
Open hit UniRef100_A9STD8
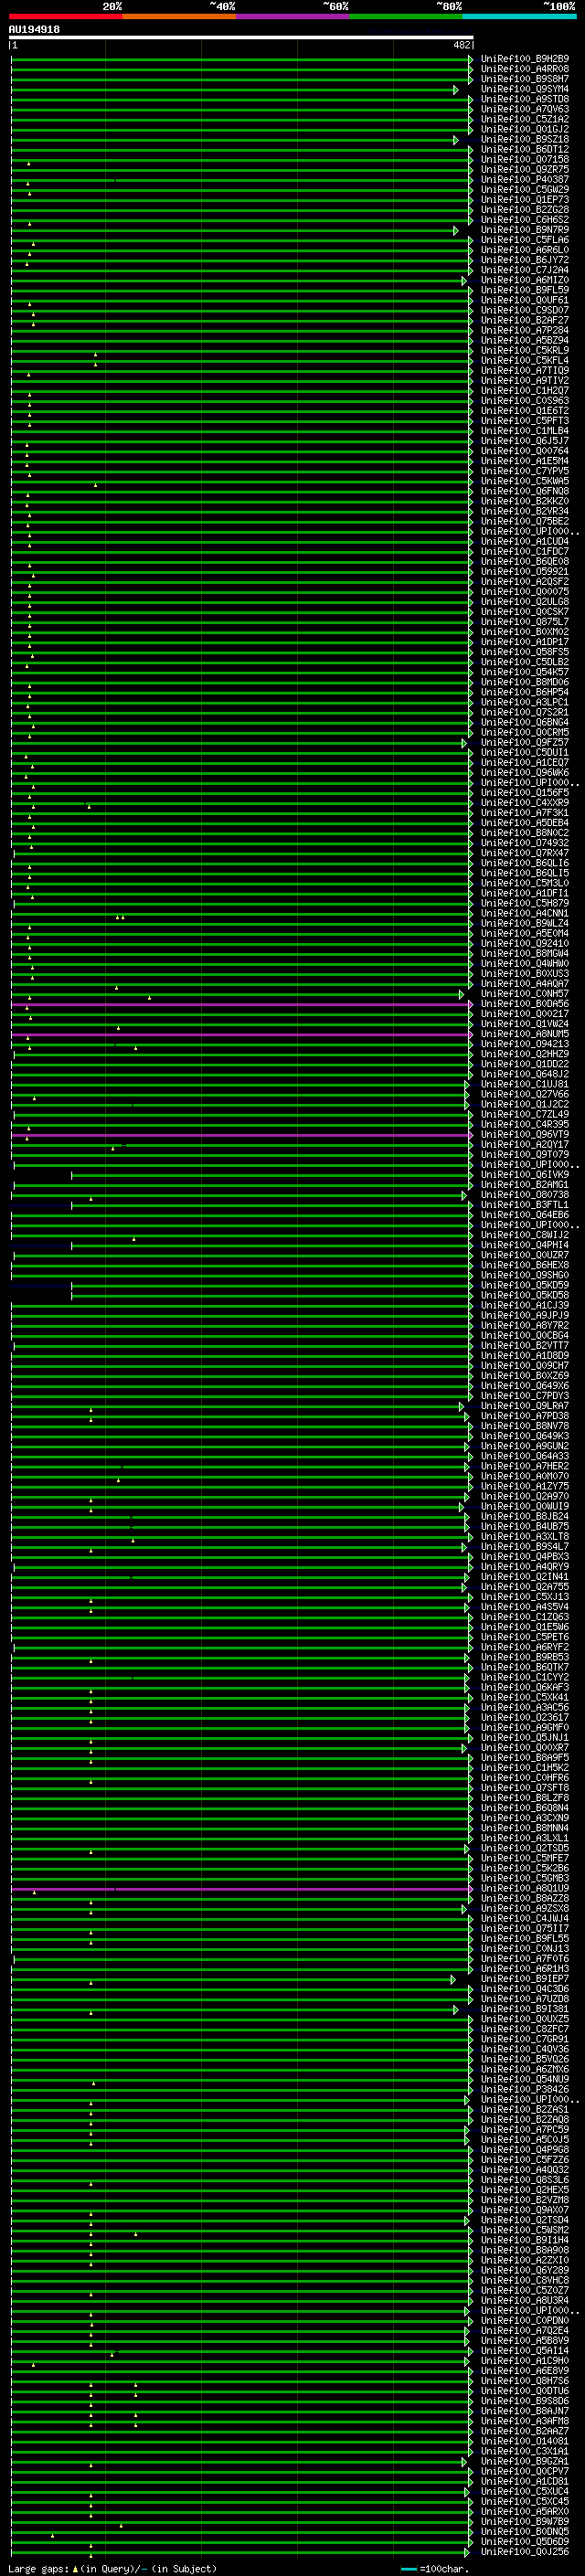(x=525, y=99)
